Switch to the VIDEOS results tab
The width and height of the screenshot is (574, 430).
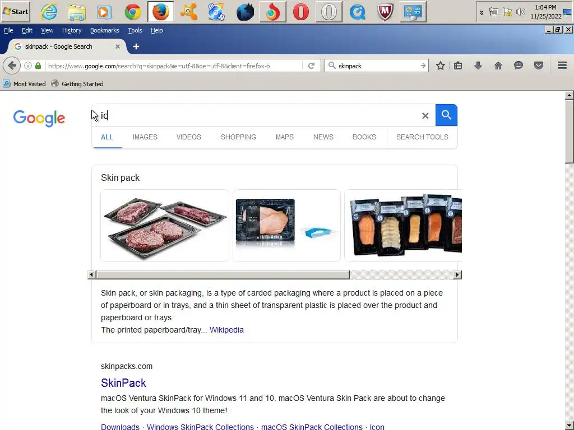point(188,137)
